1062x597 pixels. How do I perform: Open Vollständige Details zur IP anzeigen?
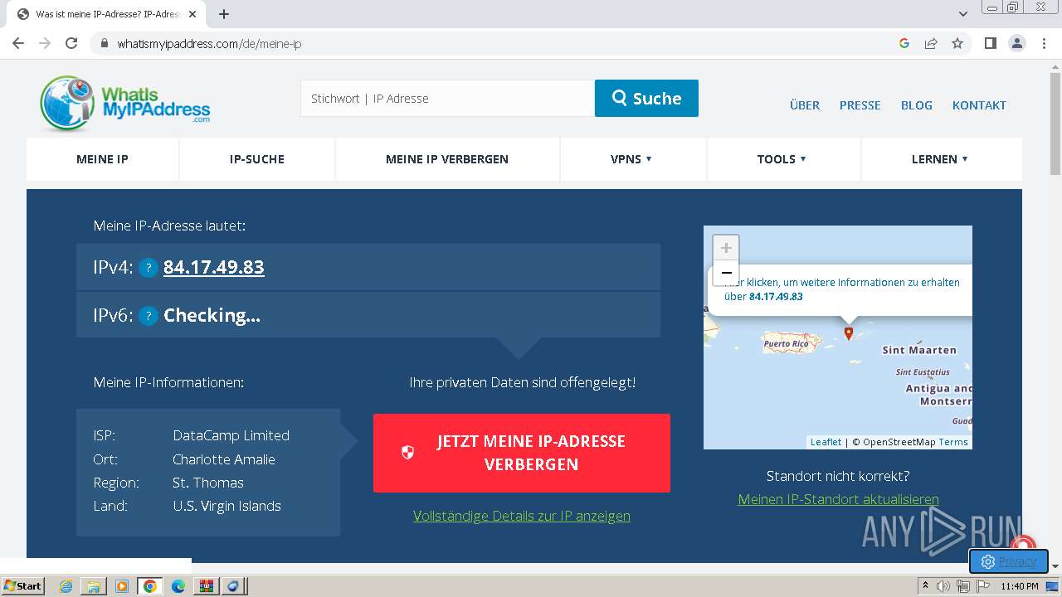tap(522, 516)
